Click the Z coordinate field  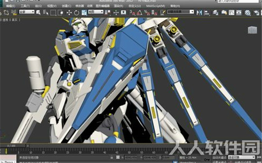point(169,157)
